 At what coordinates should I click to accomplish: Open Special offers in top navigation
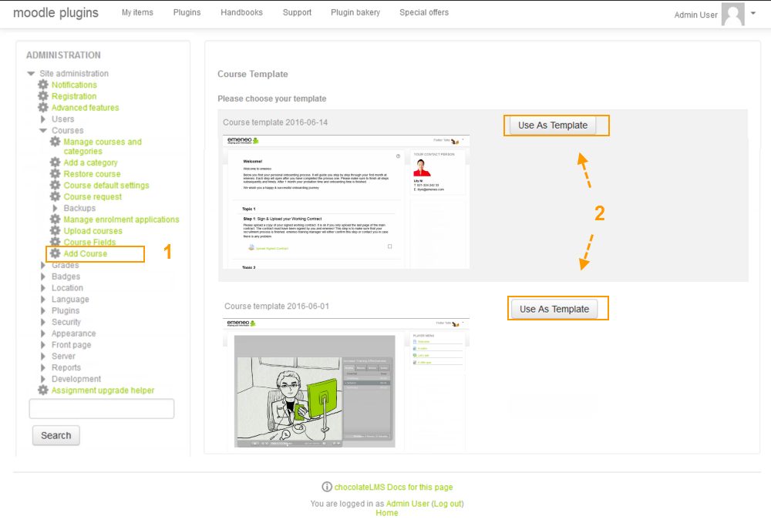click(424, 12)
